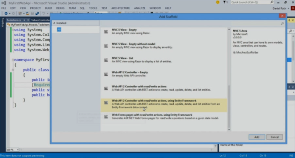Open the TEAM menu
295x158 pixels.
click(x=72, y=8)
